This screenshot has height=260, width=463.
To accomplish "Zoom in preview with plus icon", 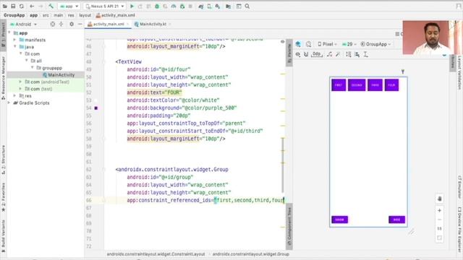I will (439, 210).
